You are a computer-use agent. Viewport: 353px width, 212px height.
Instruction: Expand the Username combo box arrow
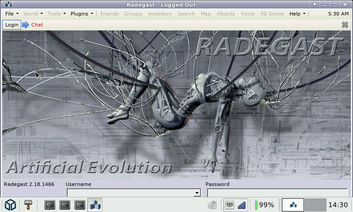196,193
